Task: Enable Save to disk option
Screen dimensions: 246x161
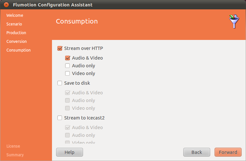Action: [x=60, y=83]
